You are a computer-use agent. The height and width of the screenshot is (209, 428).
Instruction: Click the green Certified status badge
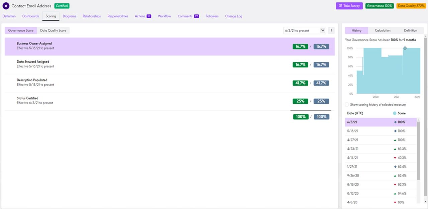[x=62, y=6]
